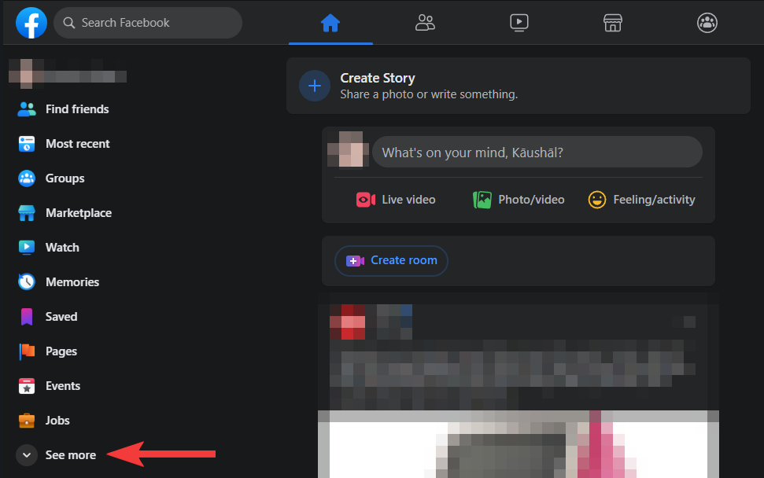The image size is (764, 478).
Task: Open the Marketplace tab in the top navigation
Action: [x=612, y=23]
